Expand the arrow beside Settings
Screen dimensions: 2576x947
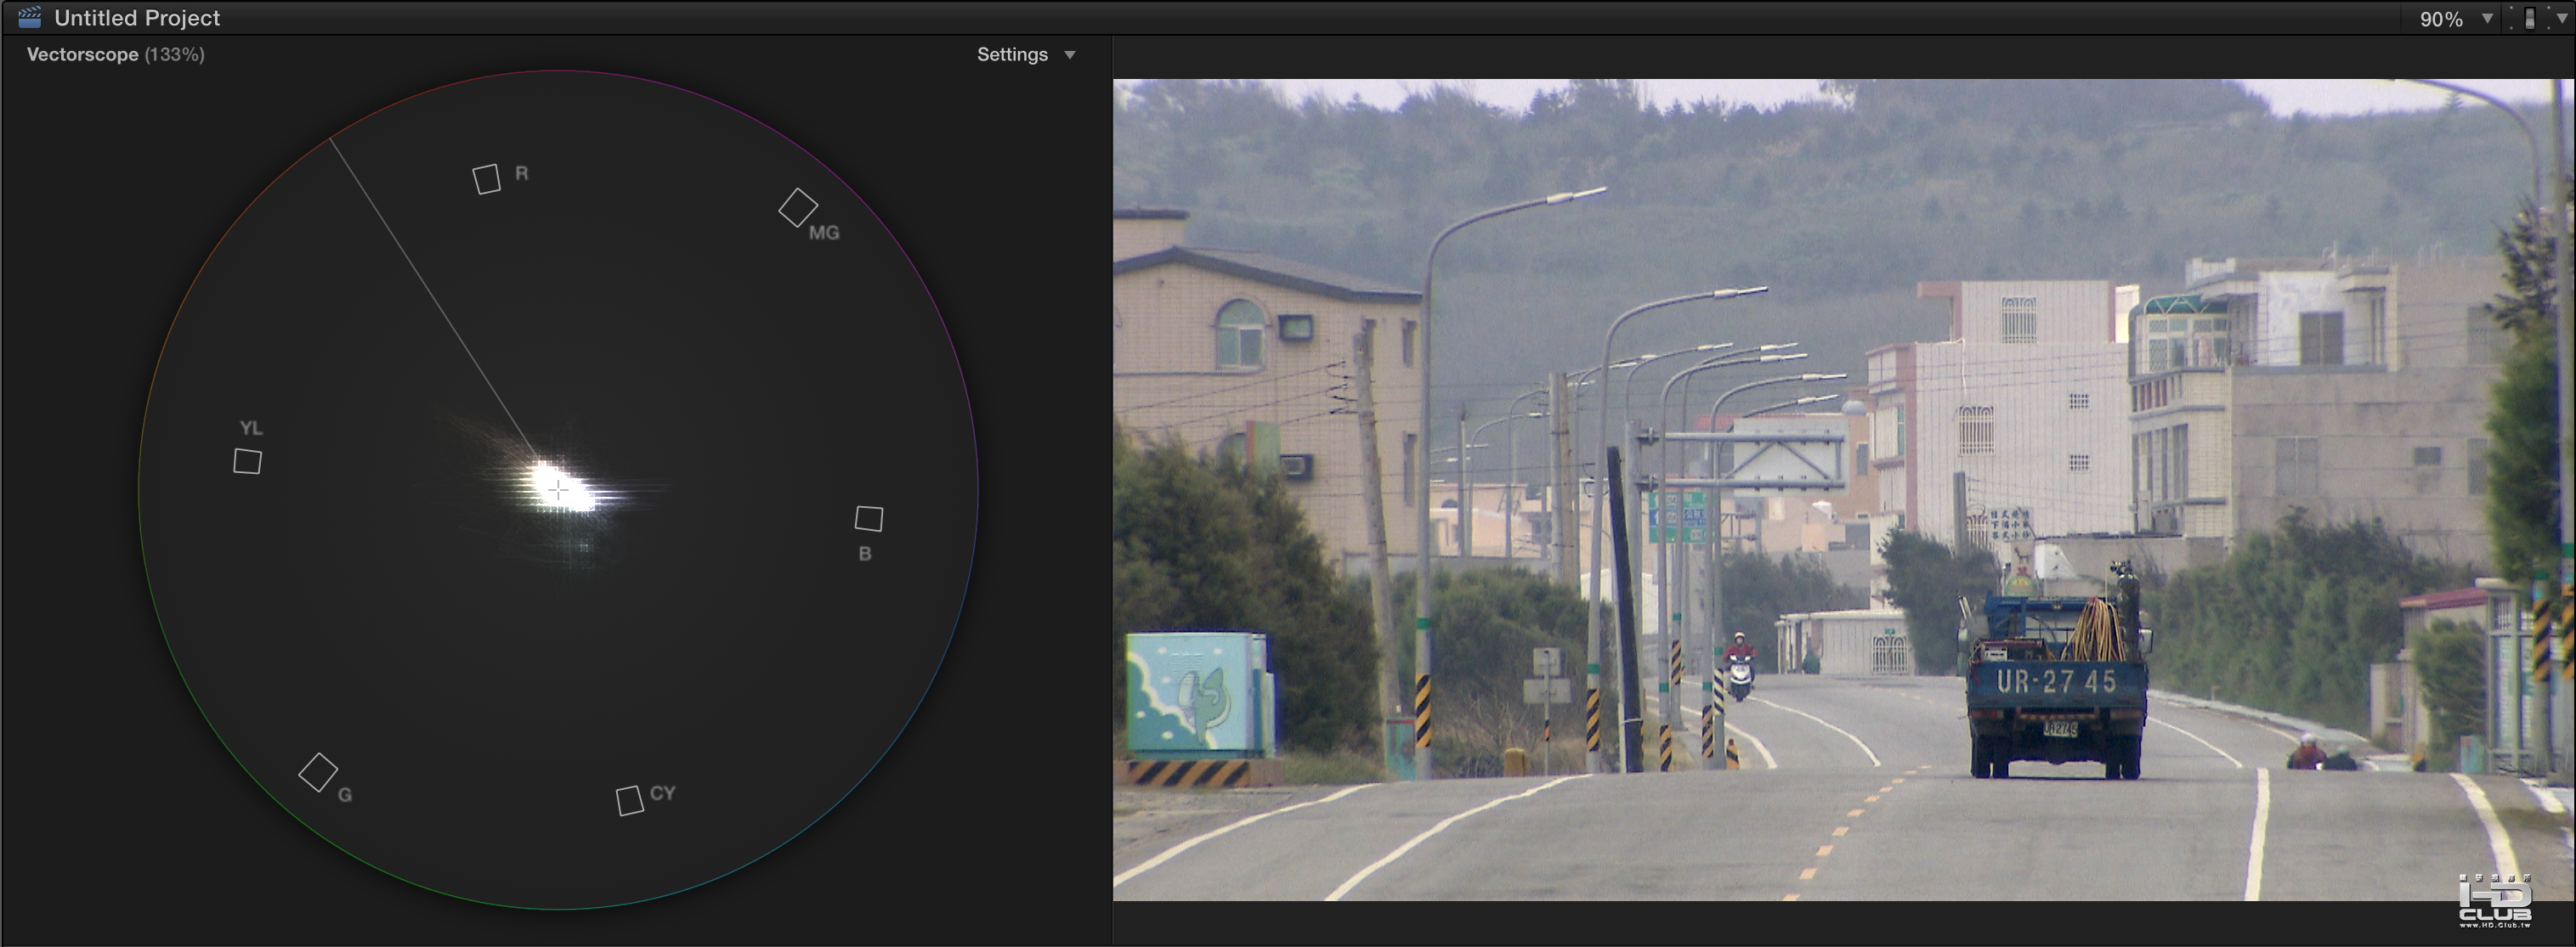pos(1070,55)
